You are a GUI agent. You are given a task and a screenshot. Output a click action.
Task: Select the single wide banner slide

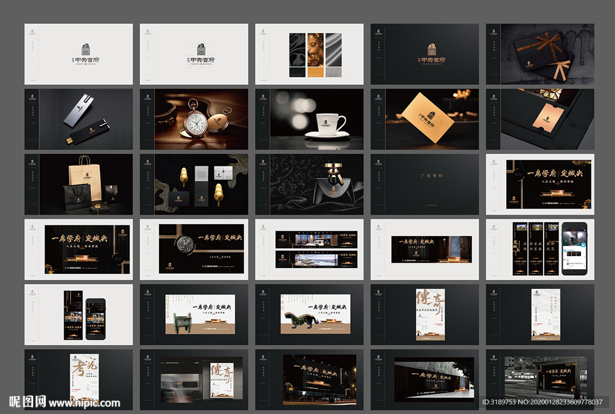425,249
